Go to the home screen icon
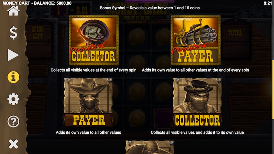Viewport: 274px width, 154px height. click(13, 11)
